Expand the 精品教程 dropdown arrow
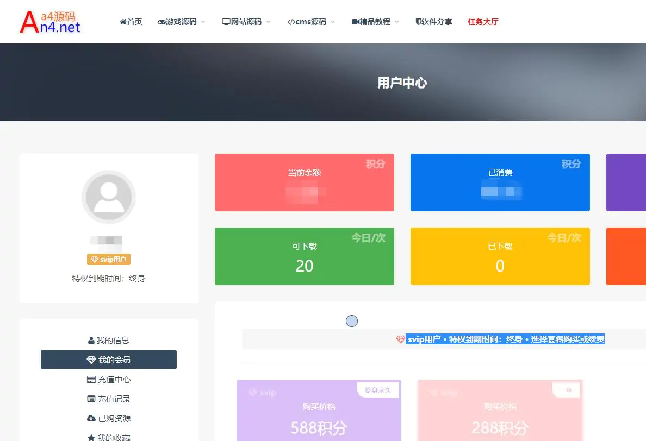The image size is (646, 441). pos(397,22)
